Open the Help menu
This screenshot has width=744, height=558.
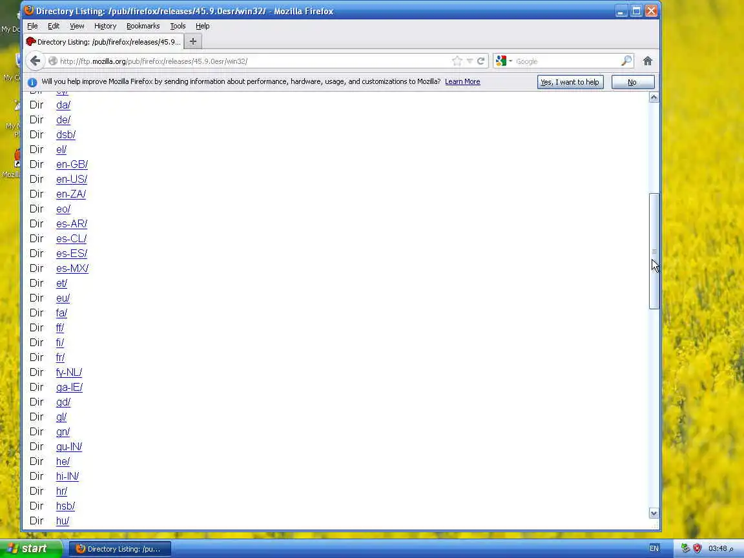(x=203, y=26)
